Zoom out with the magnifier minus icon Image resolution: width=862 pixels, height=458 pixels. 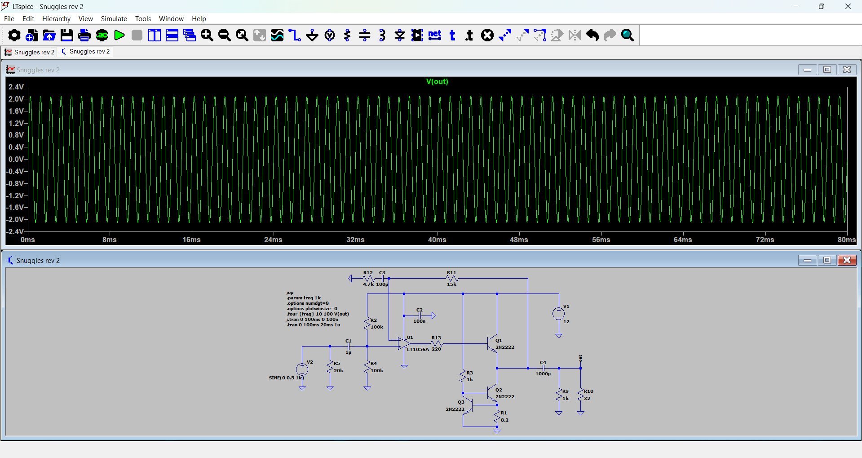(225, 35)
